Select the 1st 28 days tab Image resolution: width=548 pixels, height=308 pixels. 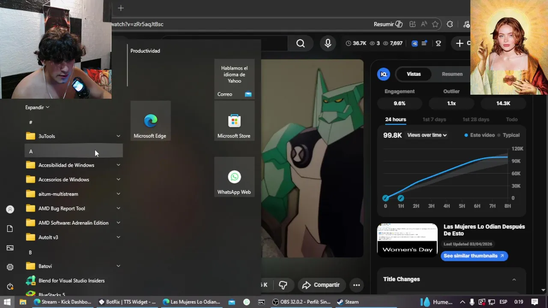pos(476,120)
